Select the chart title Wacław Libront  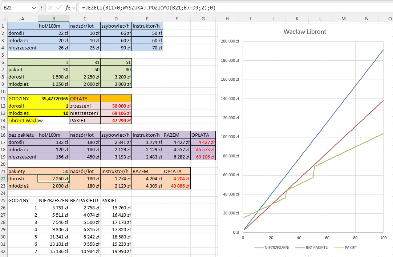[305, 32]
